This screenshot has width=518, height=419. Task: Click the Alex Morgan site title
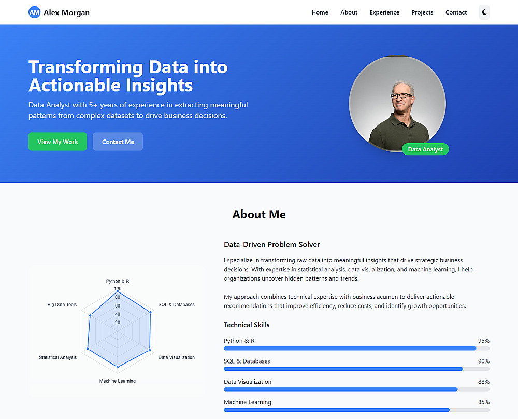66,12
